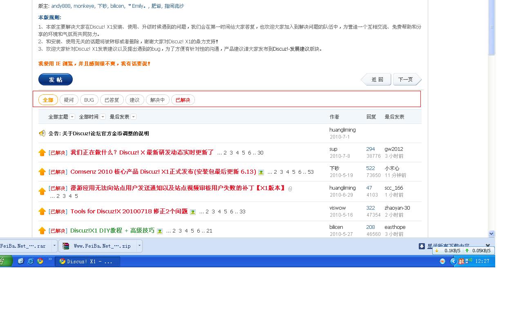Open author viswow profile
The height and width of the screenshot is (327, 523).
[x=337, y=208]
